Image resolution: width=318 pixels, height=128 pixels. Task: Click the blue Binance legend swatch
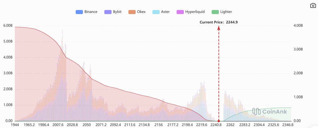click(79, 12)
